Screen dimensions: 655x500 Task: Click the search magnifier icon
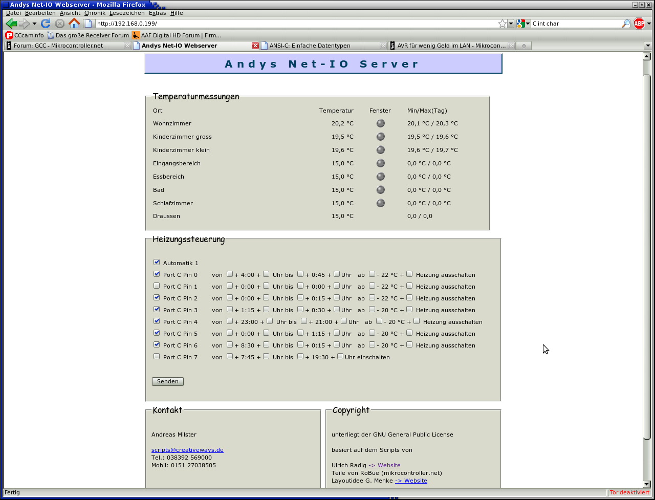(x=626, y=24)
